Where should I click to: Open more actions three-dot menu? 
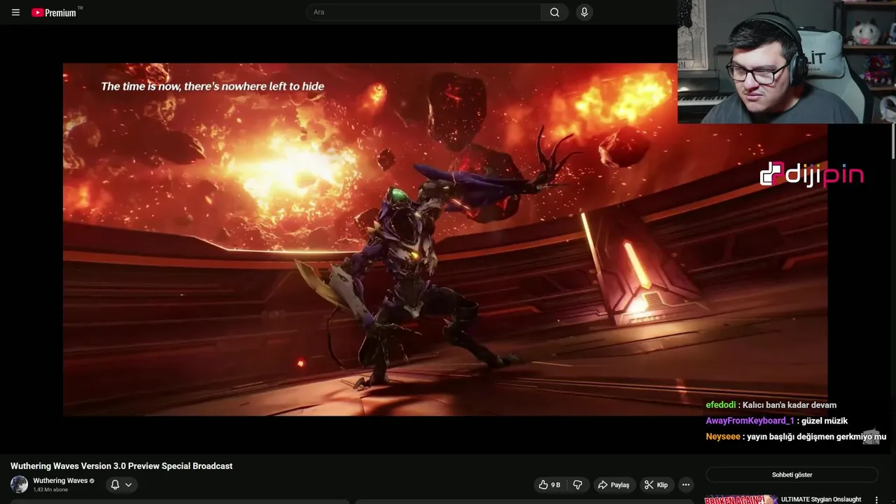click(x=686, y=484)
